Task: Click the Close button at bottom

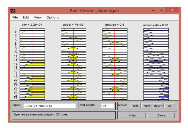Action: point(161,115)
